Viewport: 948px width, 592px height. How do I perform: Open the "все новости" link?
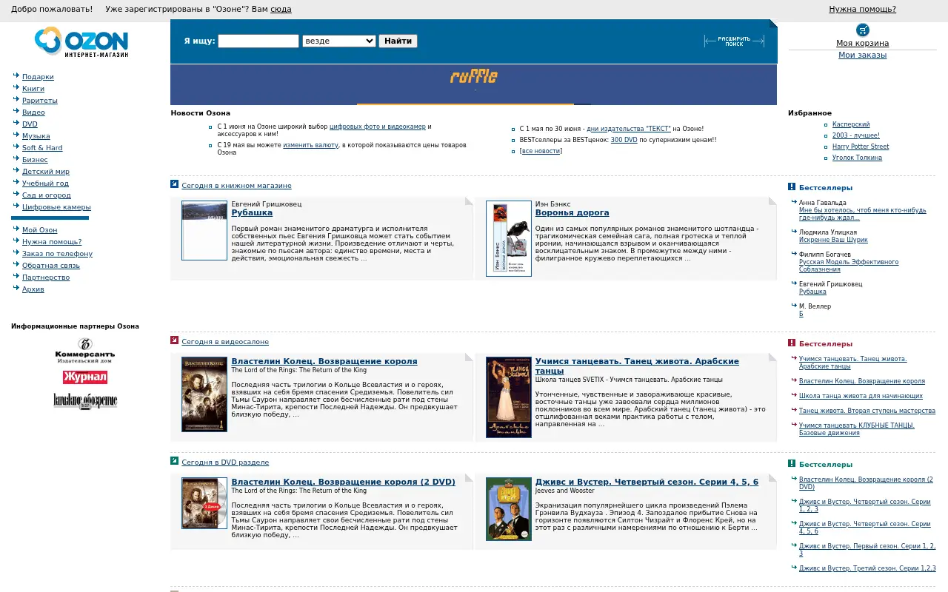(541, 151)
